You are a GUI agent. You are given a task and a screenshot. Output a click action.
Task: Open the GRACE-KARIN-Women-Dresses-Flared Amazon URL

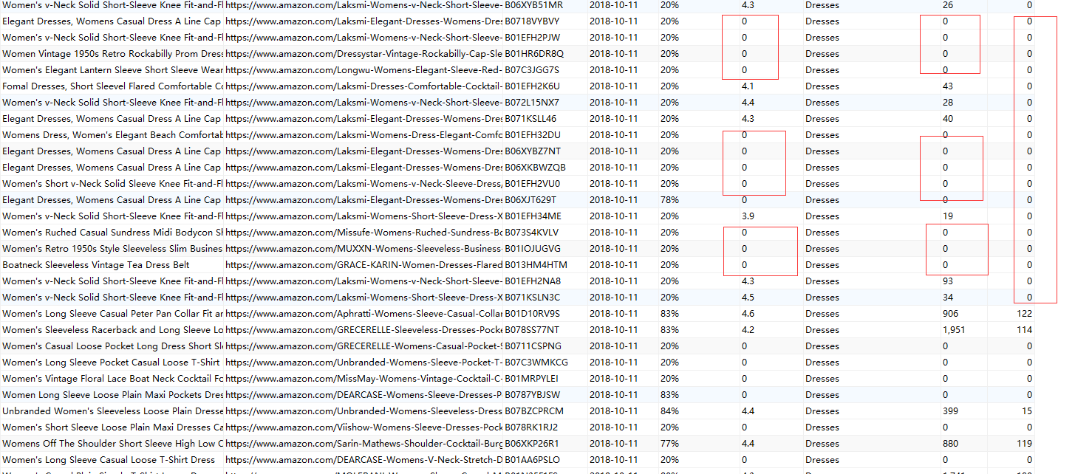click(364, 264)
